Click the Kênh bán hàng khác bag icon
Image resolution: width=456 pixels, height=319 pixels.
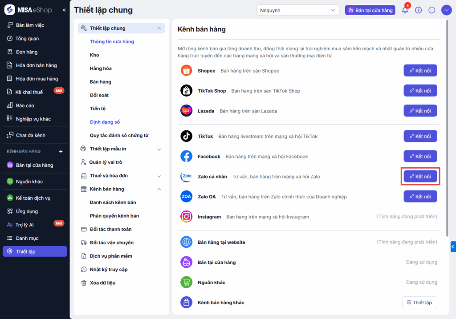[186, 303]
